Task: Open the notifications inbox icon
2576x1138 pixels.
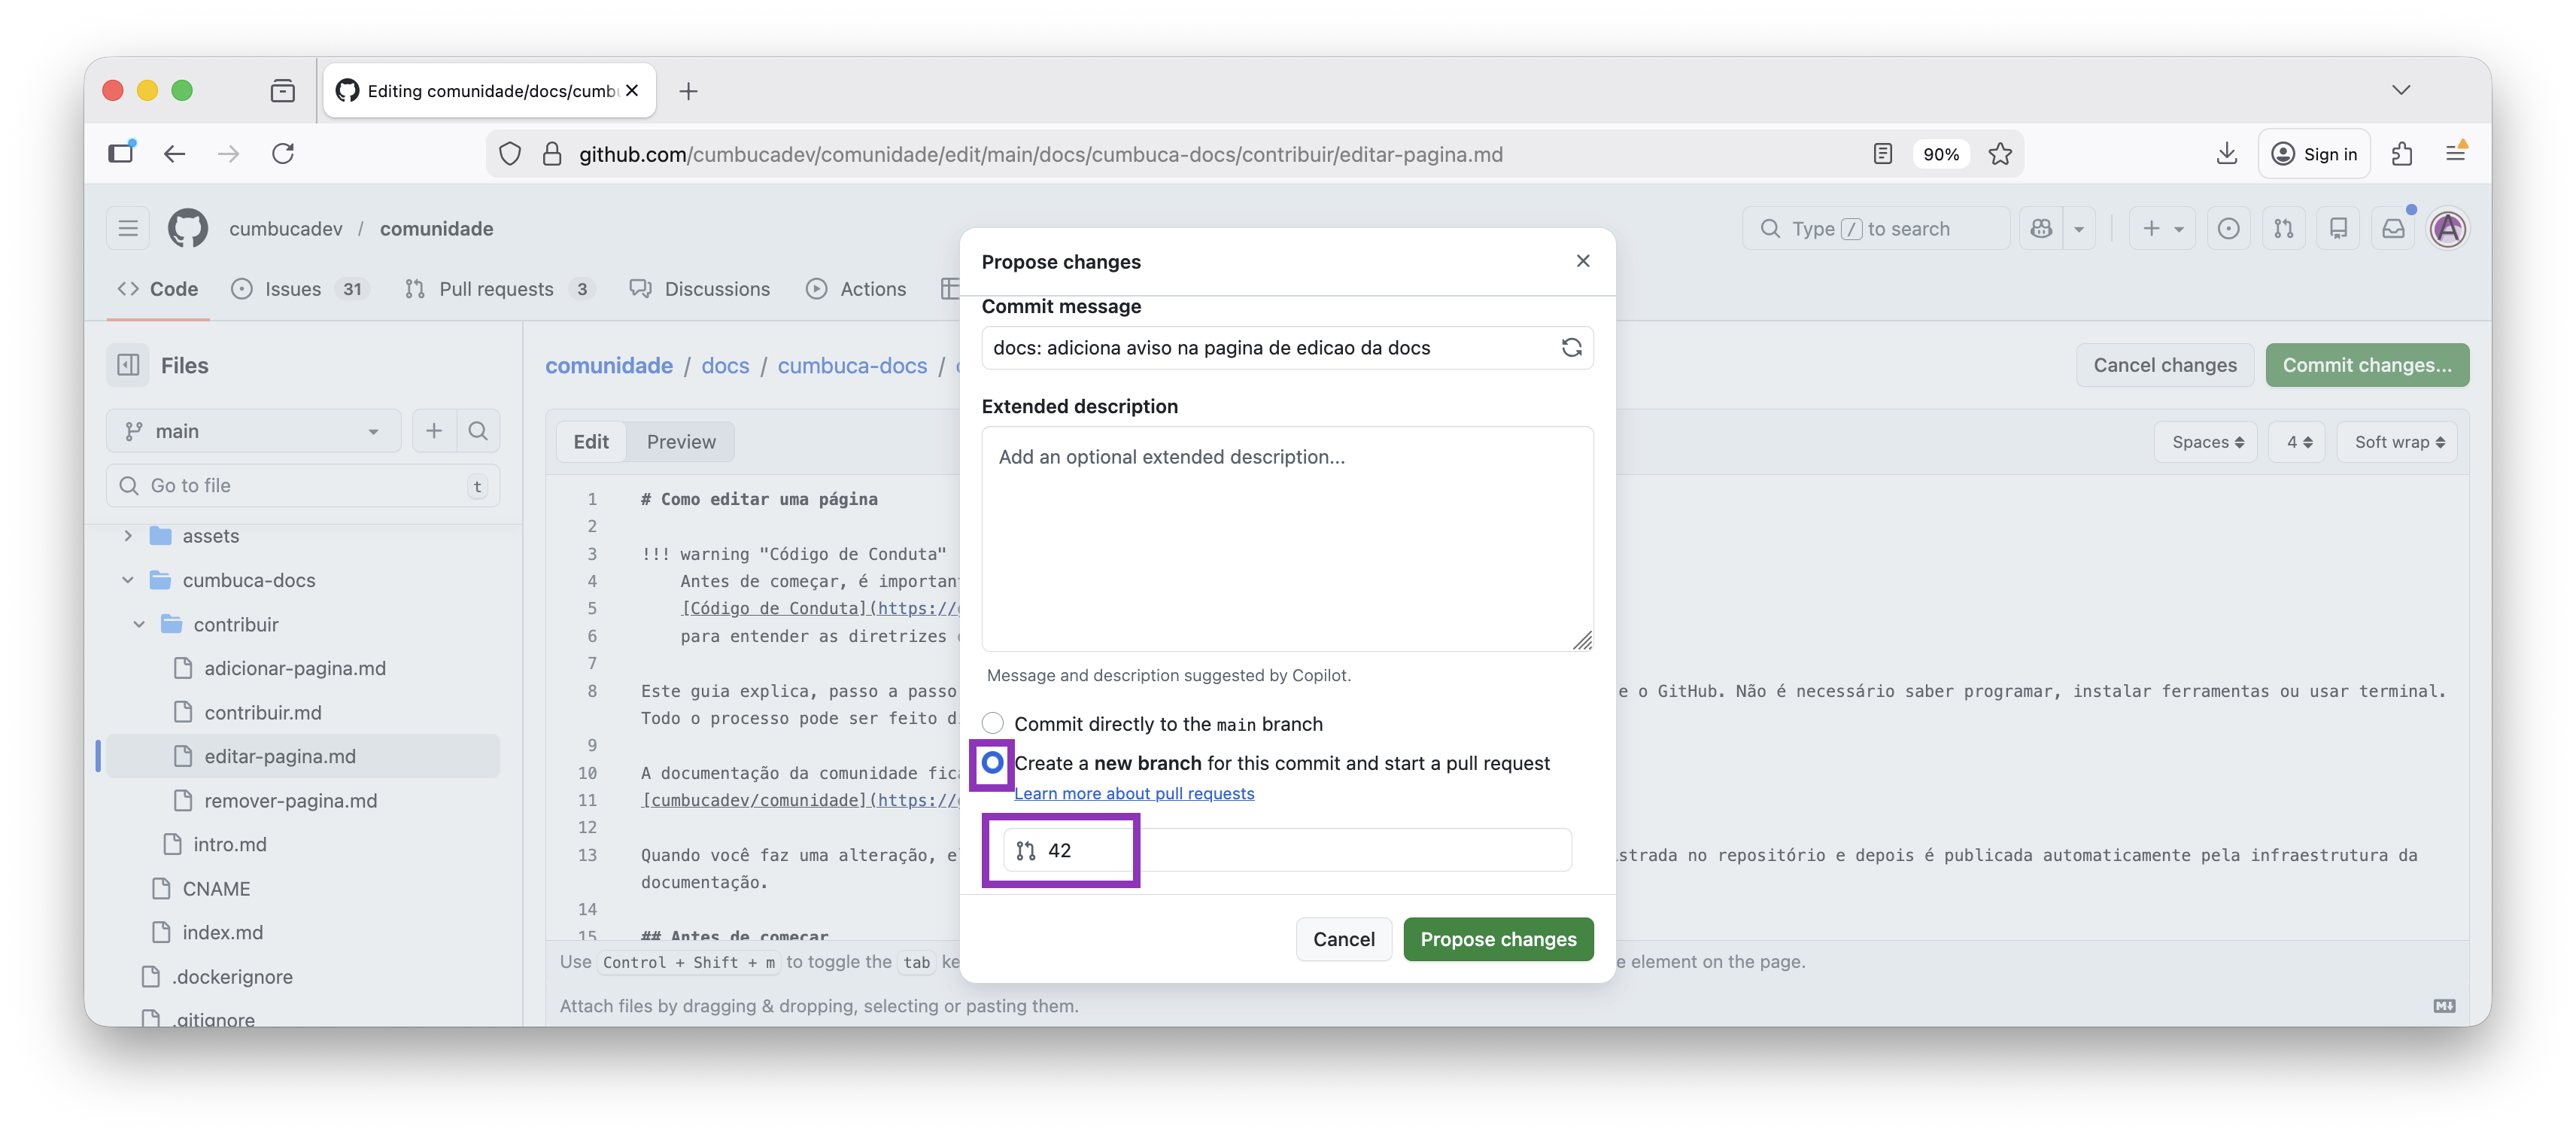Action: (x=2393, y=228)
